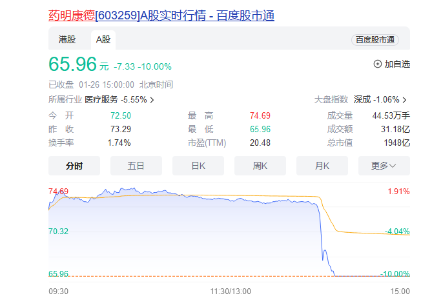421x296 pixels.
Task: Click the chart axis label 70.32
Action: click(58, 231)
